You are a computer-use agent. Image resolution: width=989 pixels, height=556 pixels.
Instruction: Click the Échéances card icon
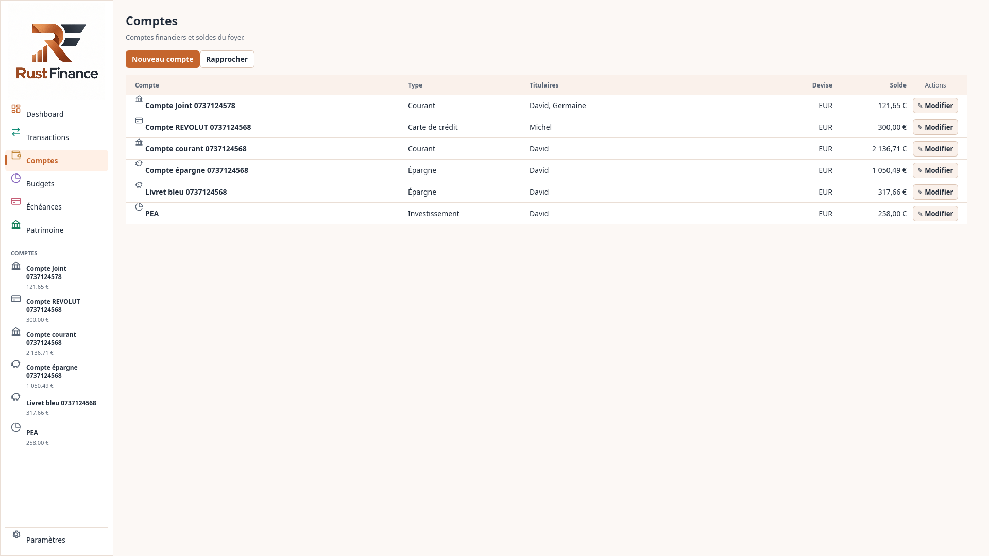[x=16, y=201]
